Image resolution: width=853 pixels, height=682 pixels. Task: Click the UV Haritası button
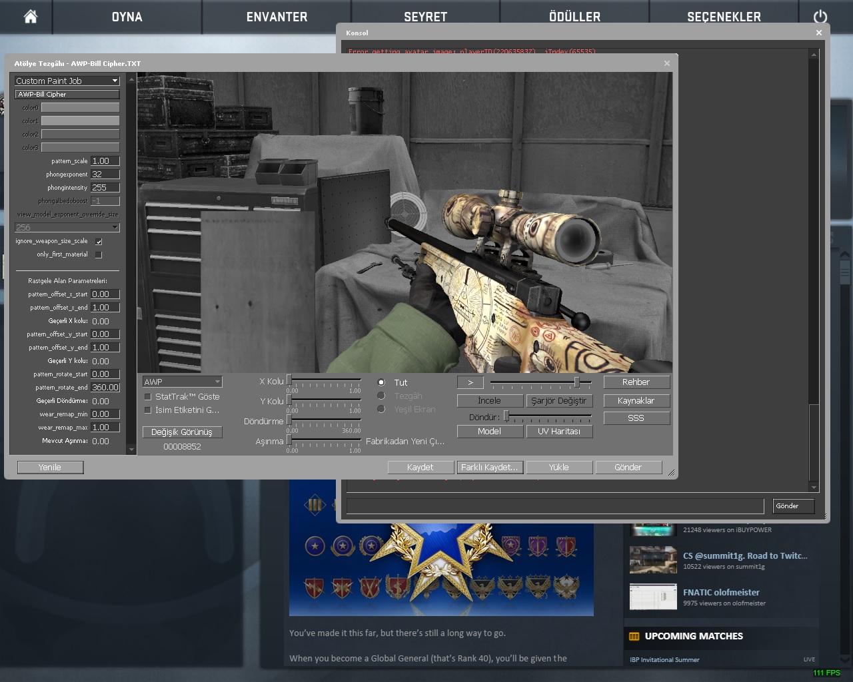559,432
